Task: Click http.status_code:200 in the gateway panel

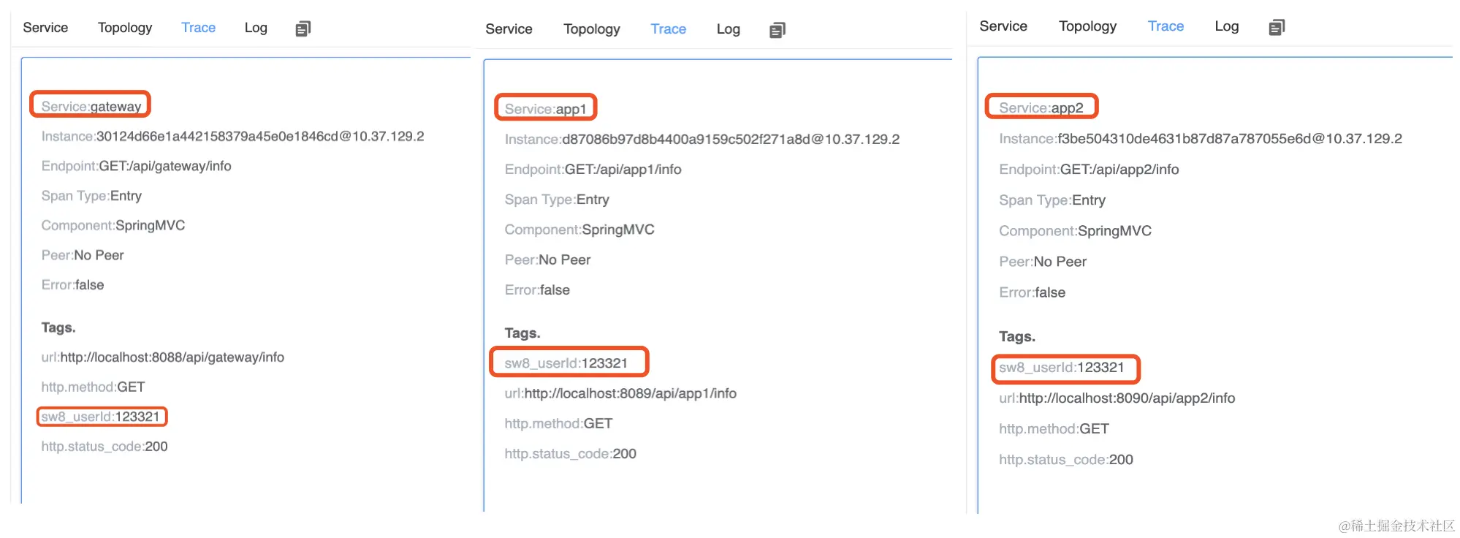Action: 104,447
